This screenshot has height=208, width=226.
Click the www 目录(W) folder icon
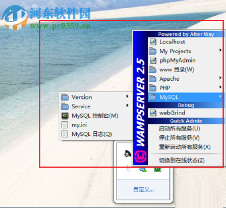(x=153, y=69)
